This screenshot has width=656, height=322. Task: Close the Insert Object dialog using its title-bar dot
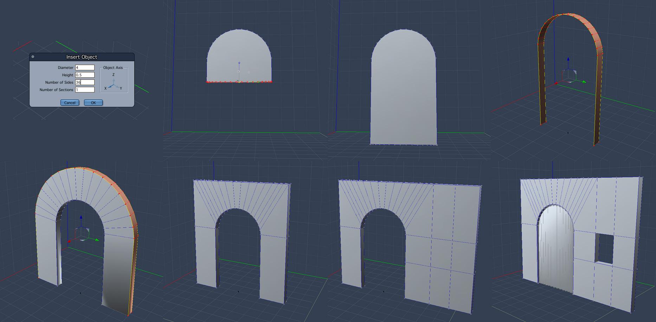point(33,57)
